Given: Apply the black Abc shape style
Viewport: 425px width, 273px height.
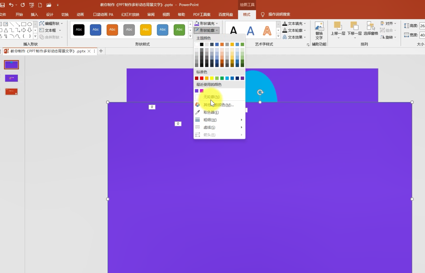Looking at the screenshot, I should click(x=79, y=30).
